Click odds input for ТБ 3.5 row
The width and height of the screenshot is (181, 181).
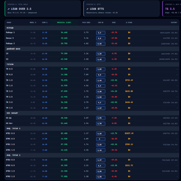[x=101, y=102]
